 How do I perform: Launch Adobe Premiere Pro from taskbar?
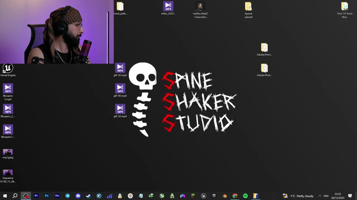tap(36, 196)
